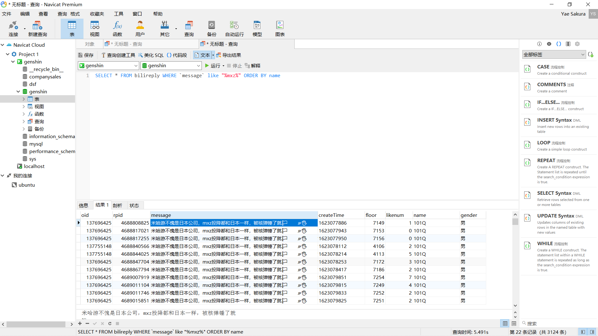Click the 新建查询 toolbar icon
The height and width of the screenshot is (336, 598).
[37, 29]
